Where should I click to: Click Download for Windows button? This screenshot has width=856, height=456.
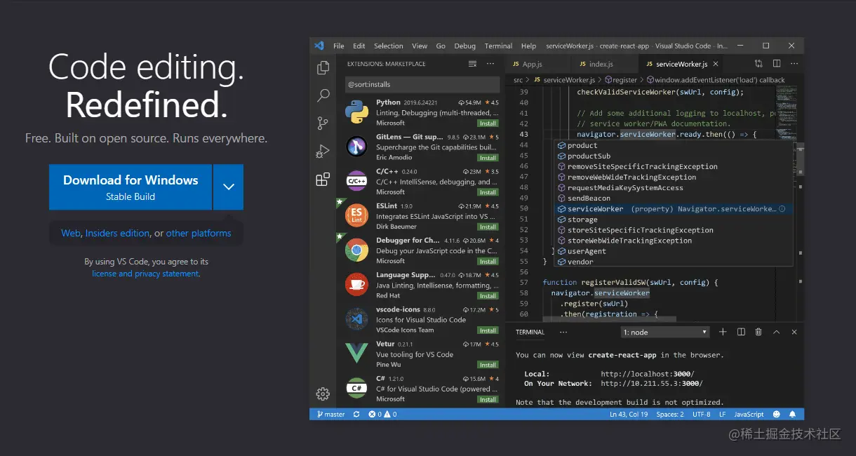coord(131,187)
